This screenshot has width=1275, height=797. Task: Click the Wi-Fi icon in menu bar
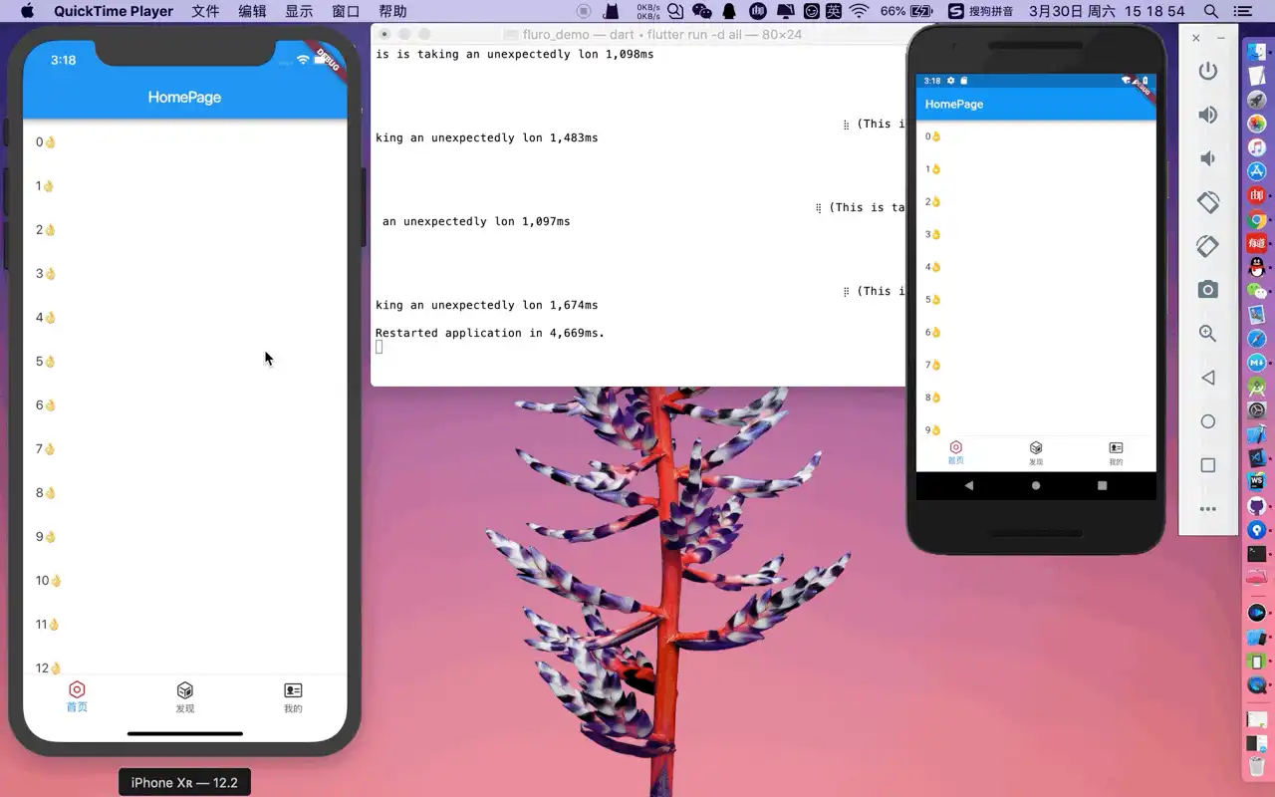(x=859, y=11)
